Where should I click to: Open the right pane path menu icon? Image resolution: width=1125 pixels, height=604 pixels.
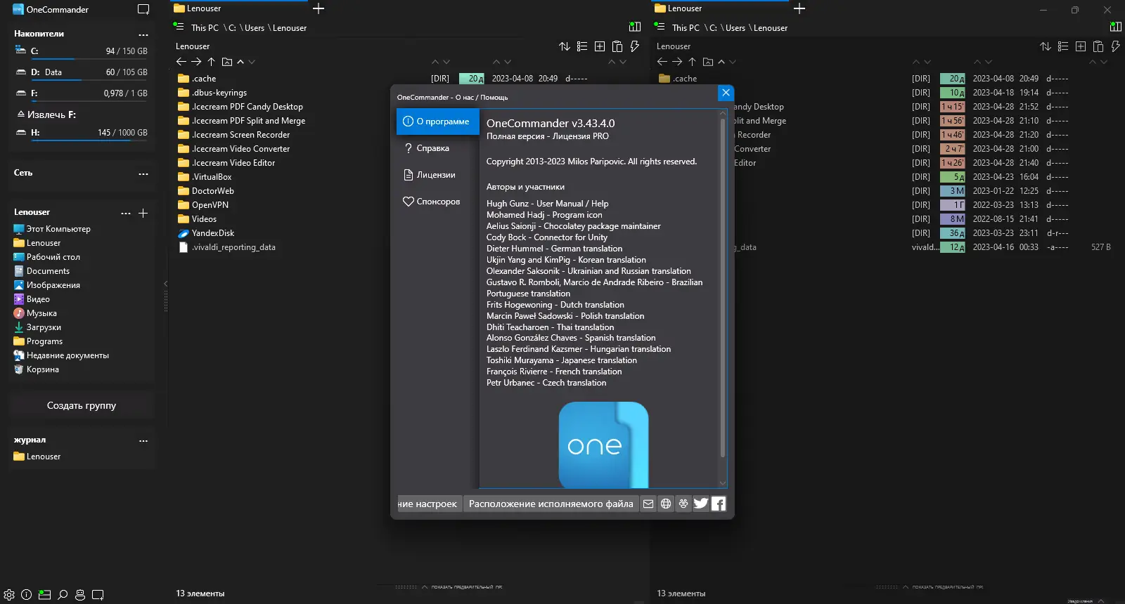(660, 27)
